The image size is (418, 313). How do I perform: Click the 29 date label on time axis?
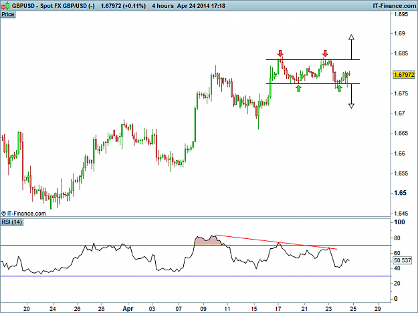[377, 309]
